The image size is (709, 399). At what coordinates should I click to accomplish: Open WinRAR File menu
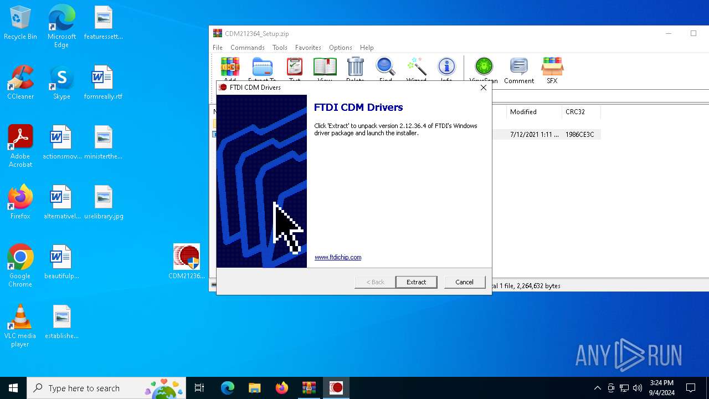pyautogui.click(x=218, y=48)
